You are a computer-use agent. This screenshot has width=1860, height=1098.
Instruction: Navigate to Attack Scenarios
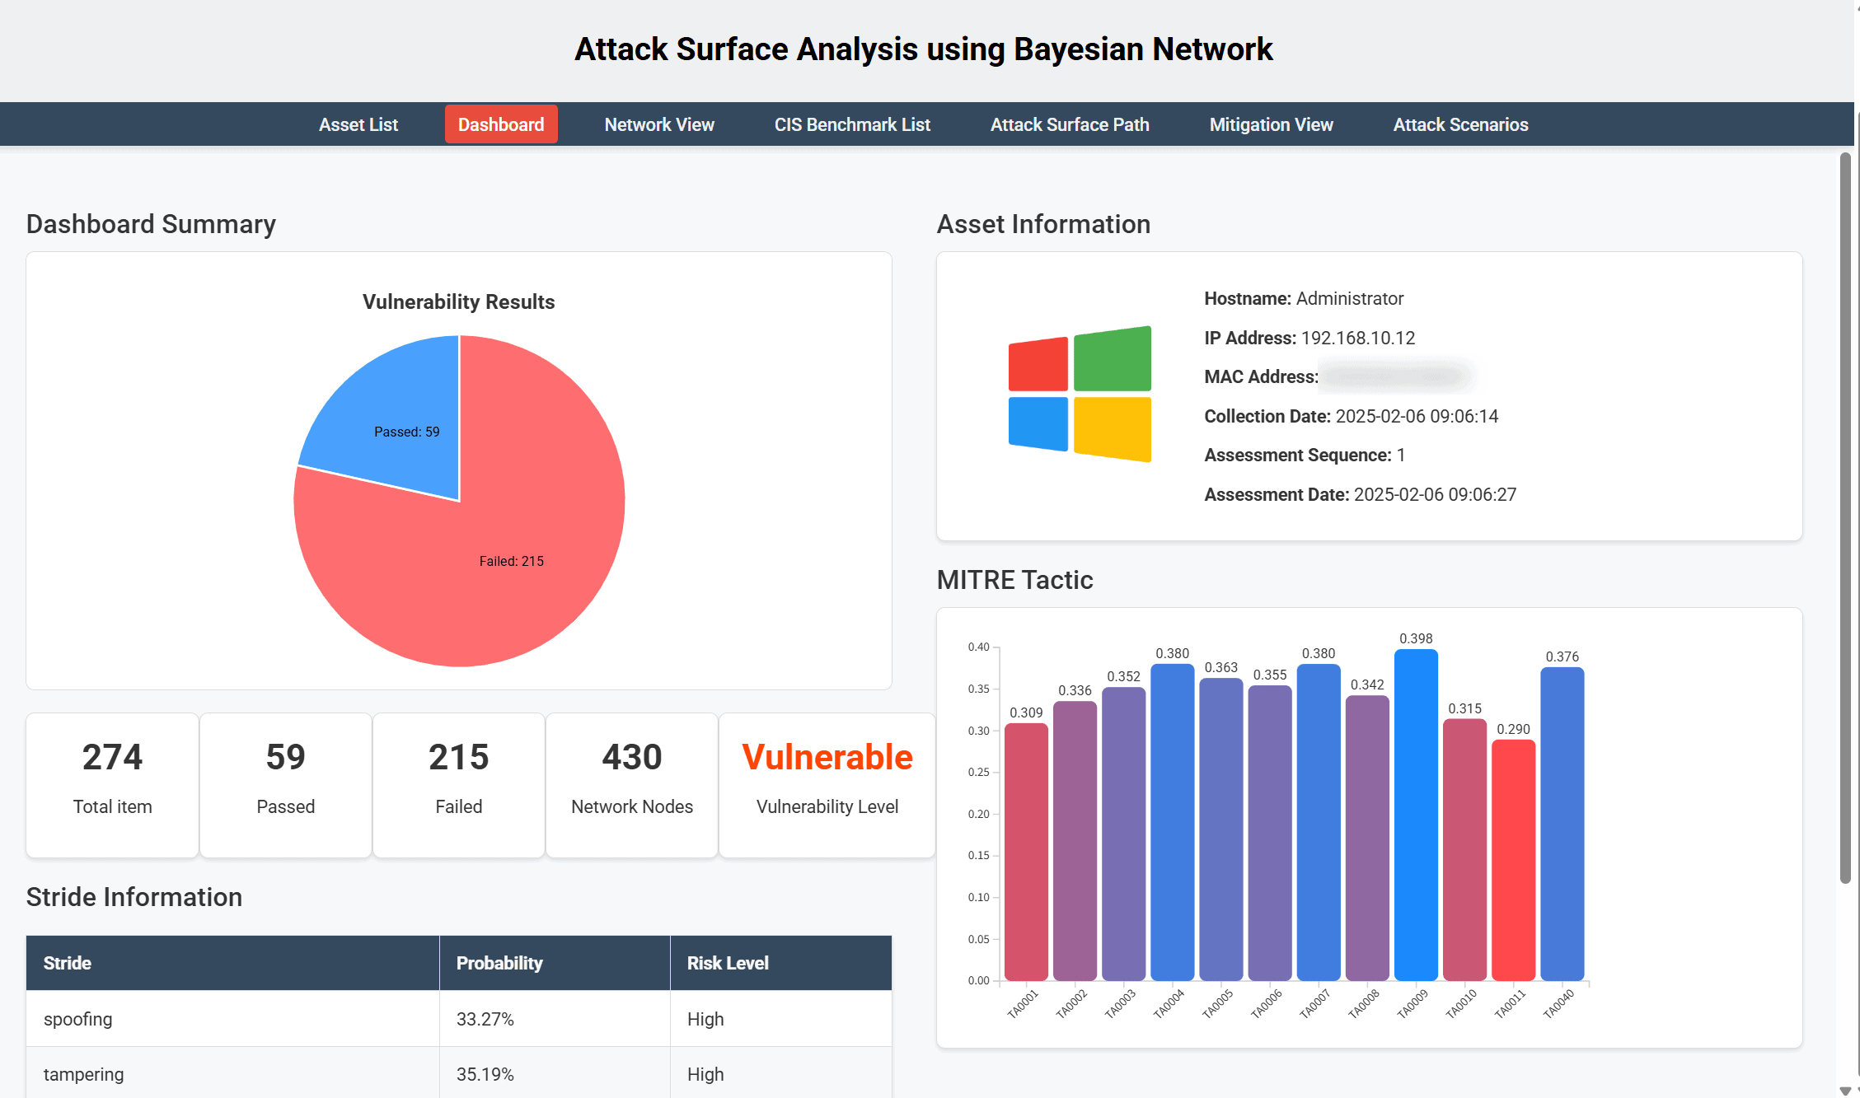coord(1460,124)
